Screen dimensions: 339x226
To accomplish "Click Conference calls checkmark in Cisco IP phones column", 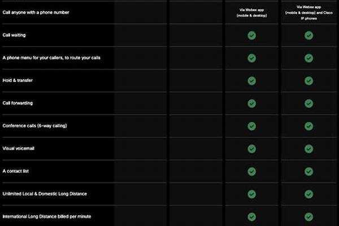I will tap(308, 125).
